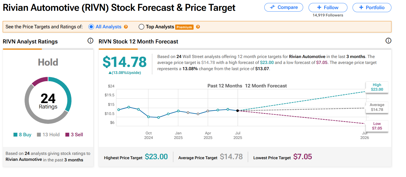Click the Premium badge
Screen dimensions: 406x177
click(x=184, y=27)
